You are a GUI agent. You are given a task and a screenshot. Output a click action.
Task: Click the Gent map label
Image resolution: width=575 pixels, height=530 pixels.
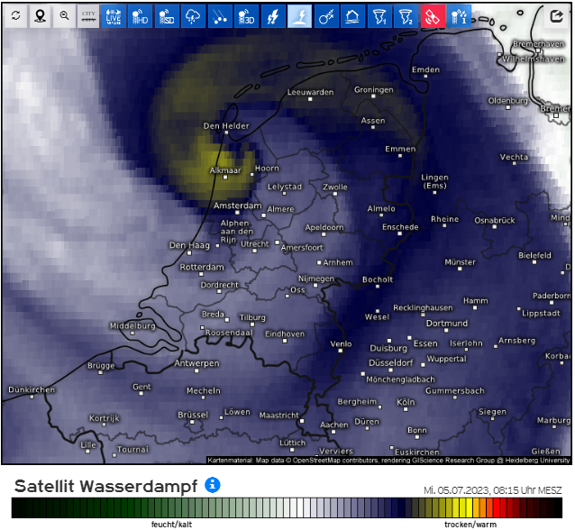(x=141, y=387)
